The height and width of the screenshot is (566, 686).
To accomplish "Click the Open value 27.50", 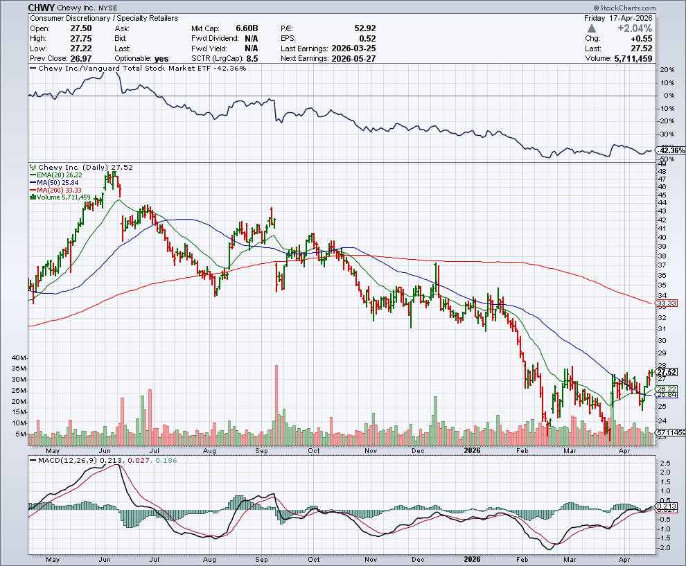I will (81, 28).
